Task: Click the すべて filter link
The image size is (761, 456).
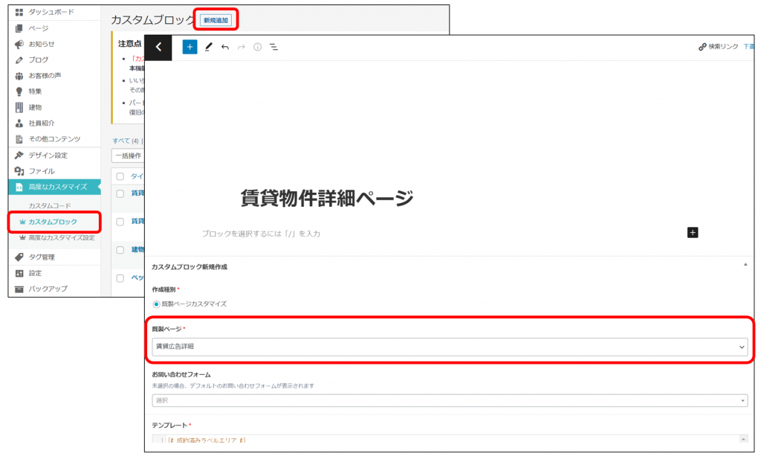Action: coord(120,141)
